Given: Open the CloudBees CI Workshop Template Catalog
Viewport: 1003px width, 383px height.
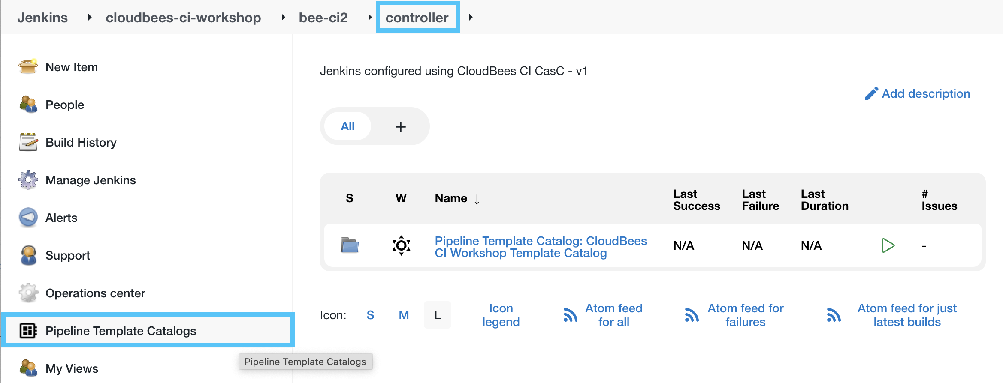Looking at the screenshot, I should point(540,247).
